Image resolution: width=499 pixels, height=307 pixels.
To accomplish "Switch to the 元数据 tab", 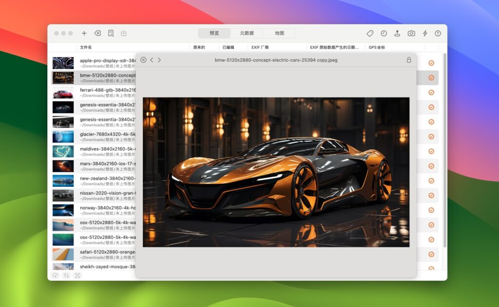I will [247, 33].
